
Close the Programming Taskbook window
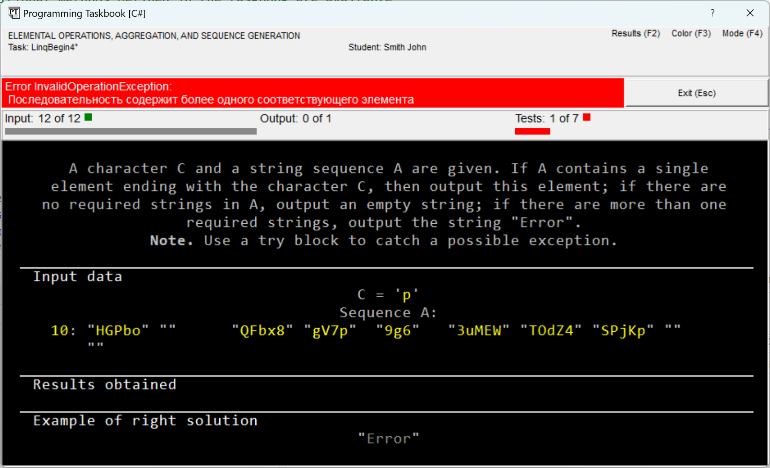750,13
